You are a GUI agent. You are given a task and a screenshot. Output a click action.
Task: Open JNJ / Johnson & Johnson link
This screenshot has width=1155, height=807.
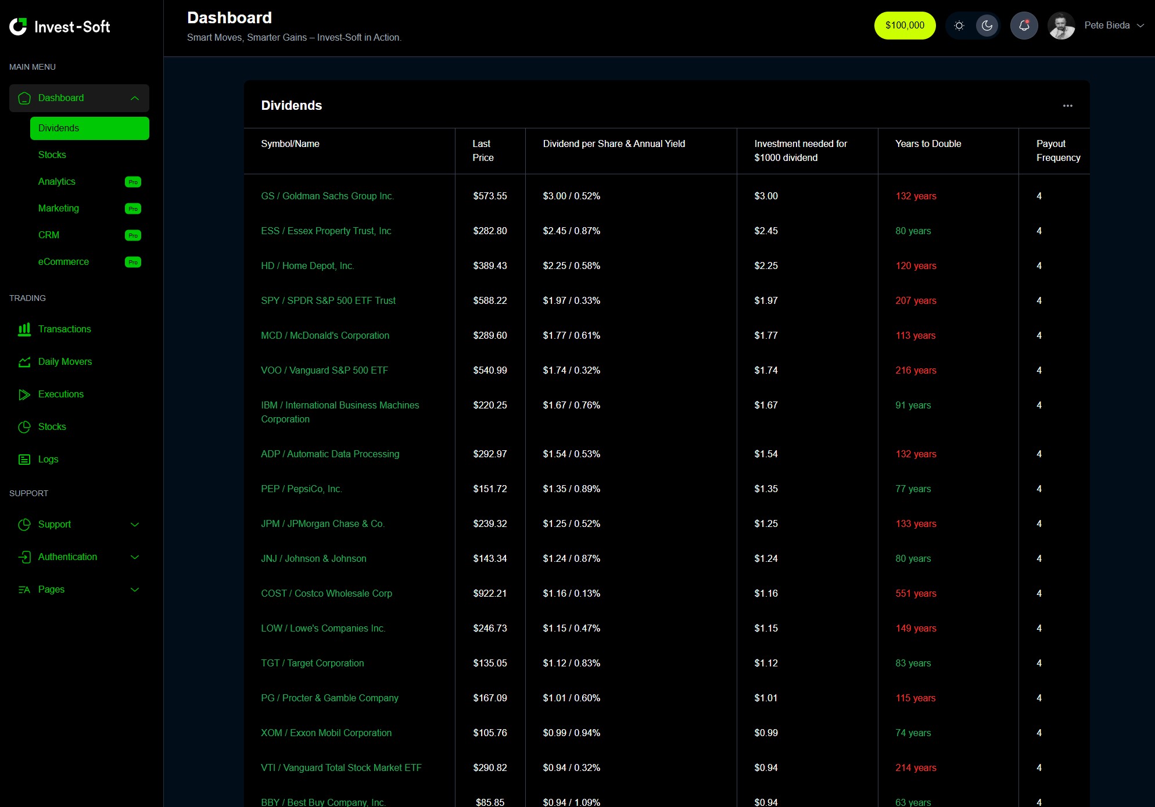(x=314, y=559)
